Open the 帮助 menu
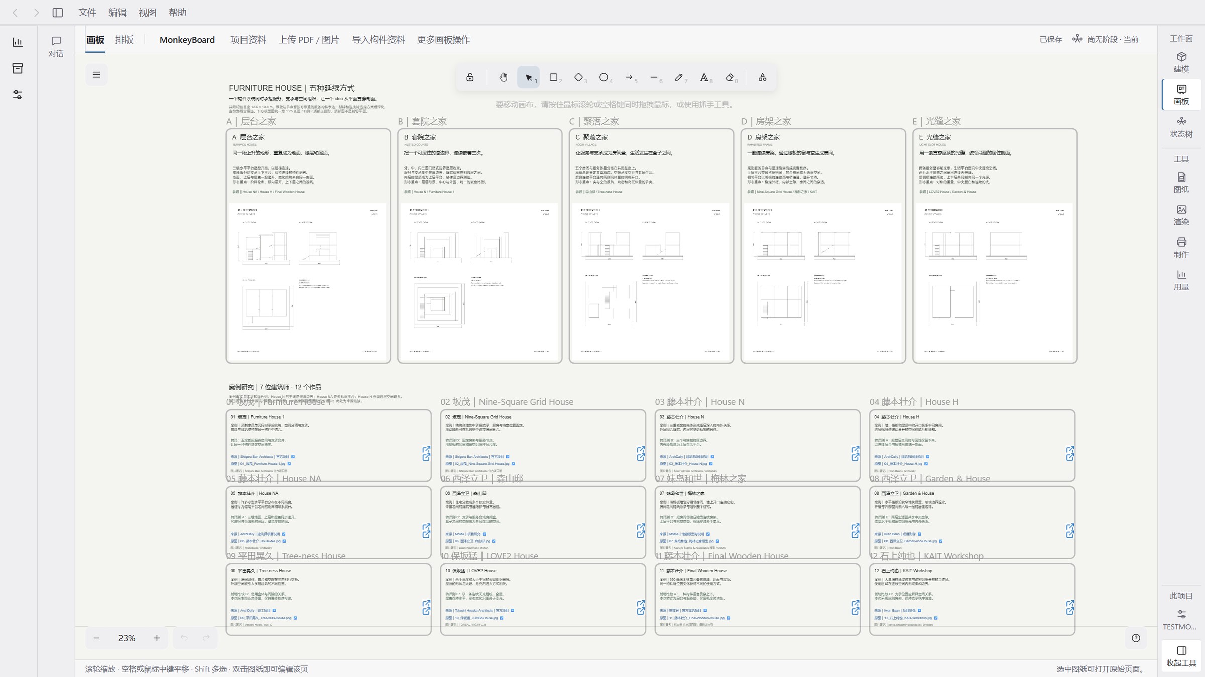This screenshot has height=677, width=1205. click(x=177, y=13)
